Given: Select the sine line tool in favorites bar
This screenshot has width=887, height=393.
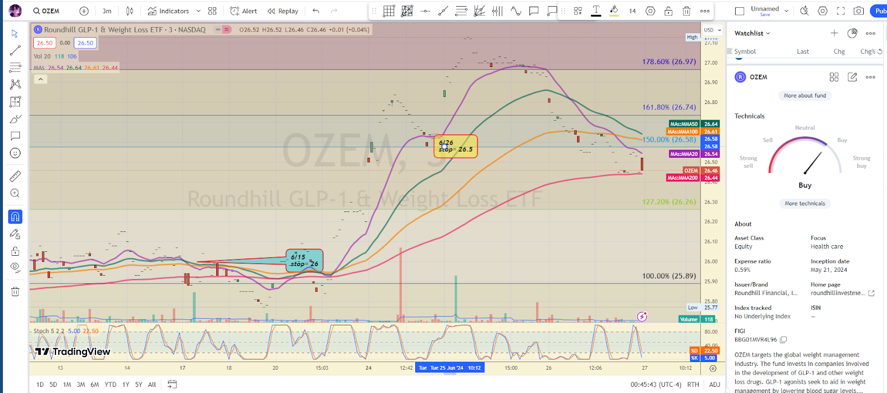Looking at the screenshot, I should tap(516, 11).
